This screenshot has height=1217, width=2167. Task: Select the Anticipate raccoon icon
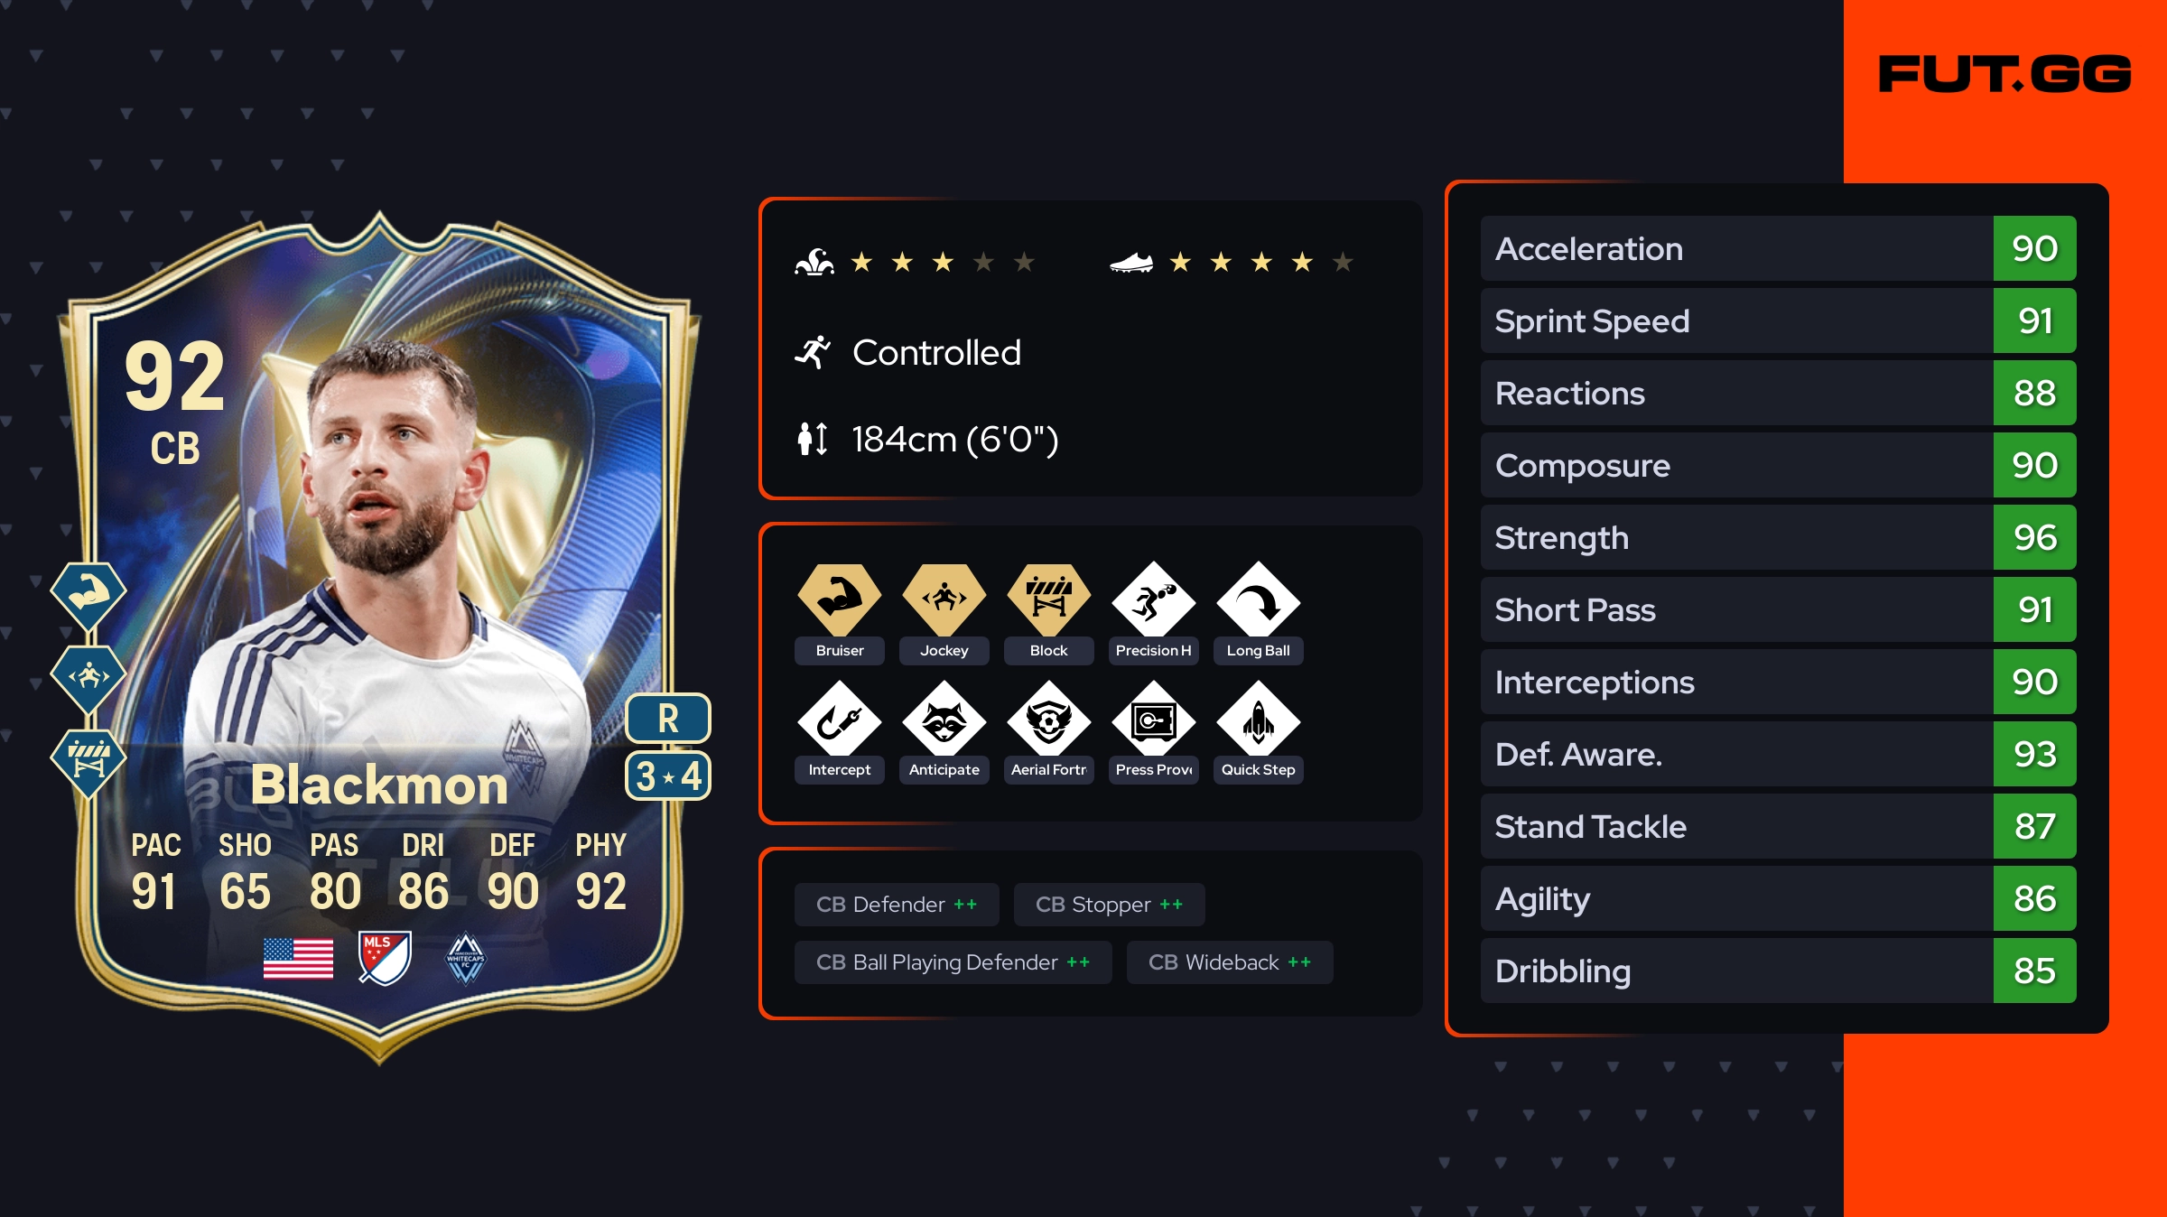tap(944, 720)
